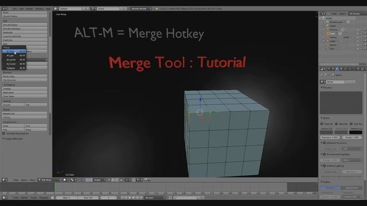
Task: Open the 3D View editor type icon
Action: click(x=4, y=180)
